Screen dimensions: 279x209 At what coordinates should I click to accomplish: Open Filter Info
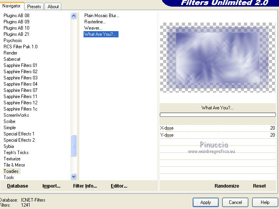point(85,186)
